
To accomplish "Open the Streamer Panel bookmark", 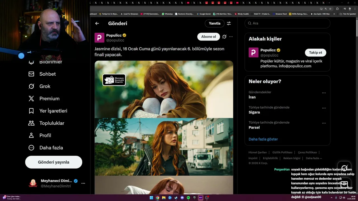I will 280,14.
